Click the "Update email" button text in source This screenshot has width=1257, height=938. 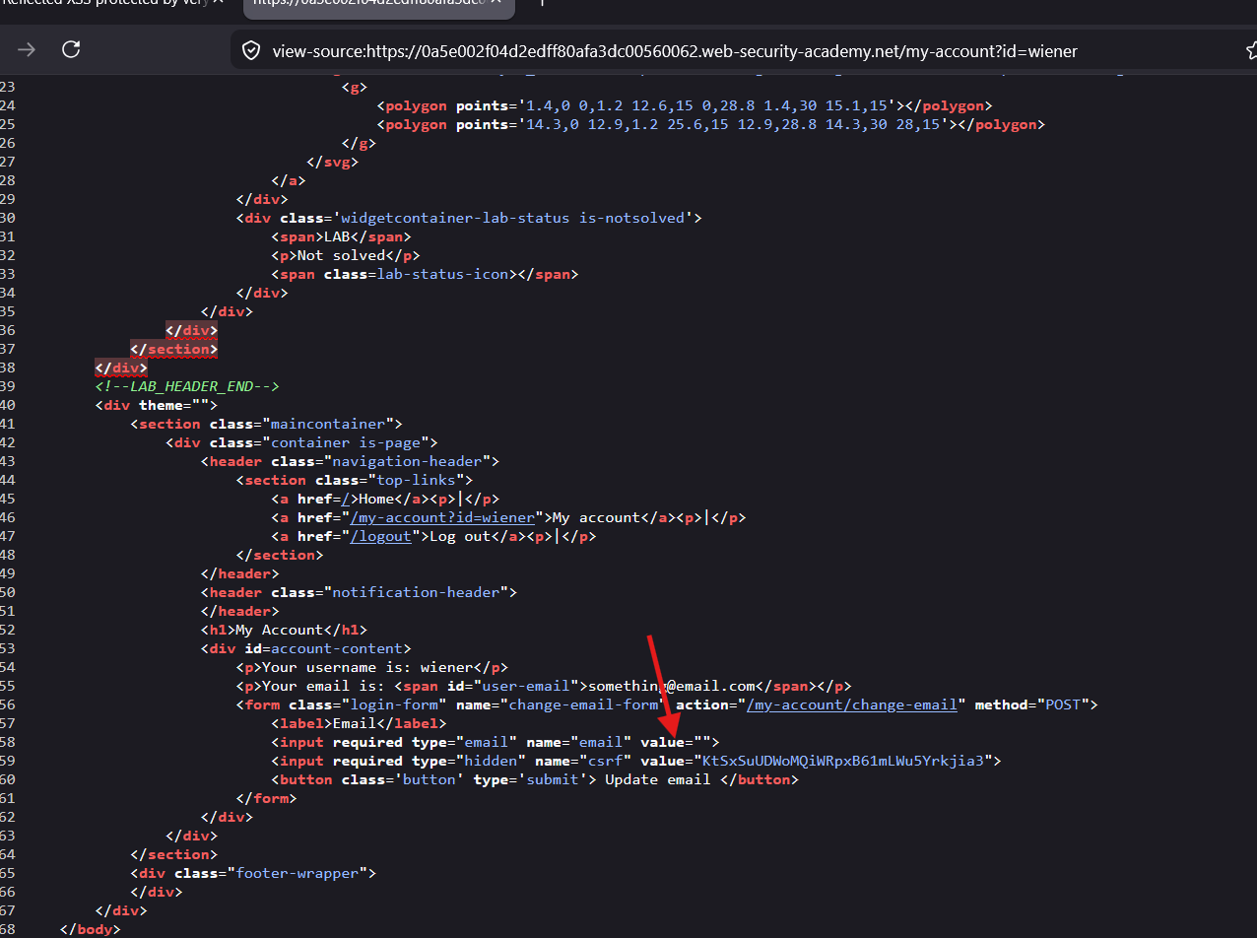tap(657, 779)
